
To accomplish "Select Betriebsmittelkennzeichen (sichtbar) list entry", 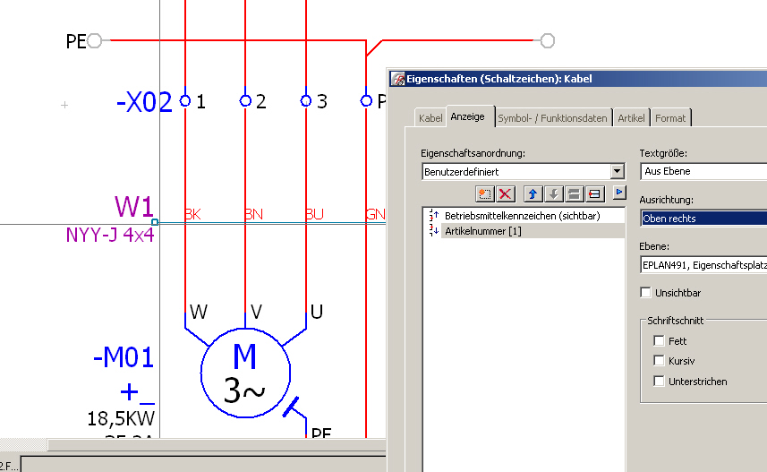I will [x=522, y=216].
